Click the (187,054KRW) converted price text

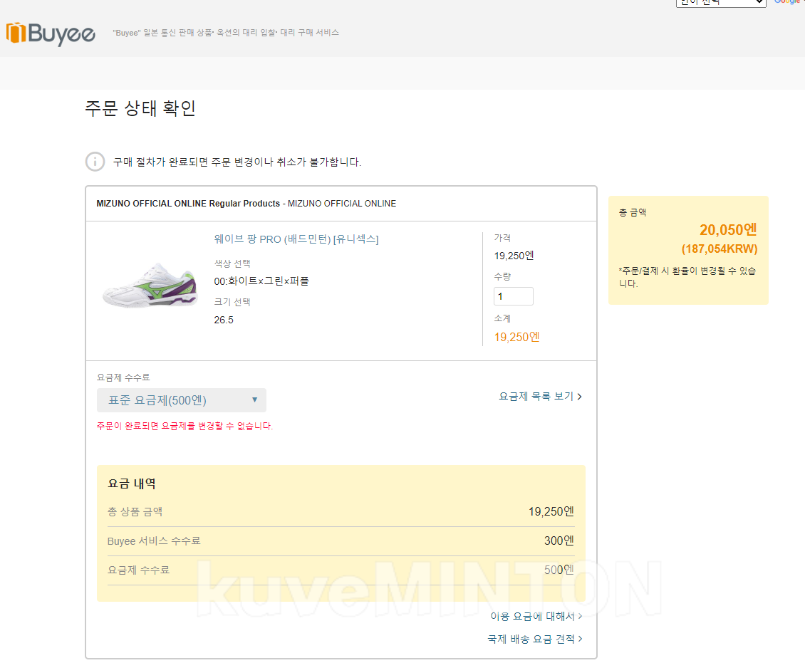[720, 249]
